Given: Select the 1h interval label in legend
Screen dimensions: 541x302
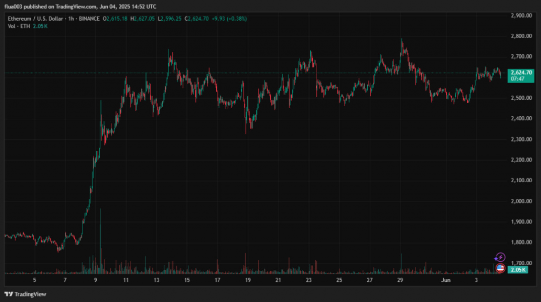Looking at the screenshot, I should (71, 19).
